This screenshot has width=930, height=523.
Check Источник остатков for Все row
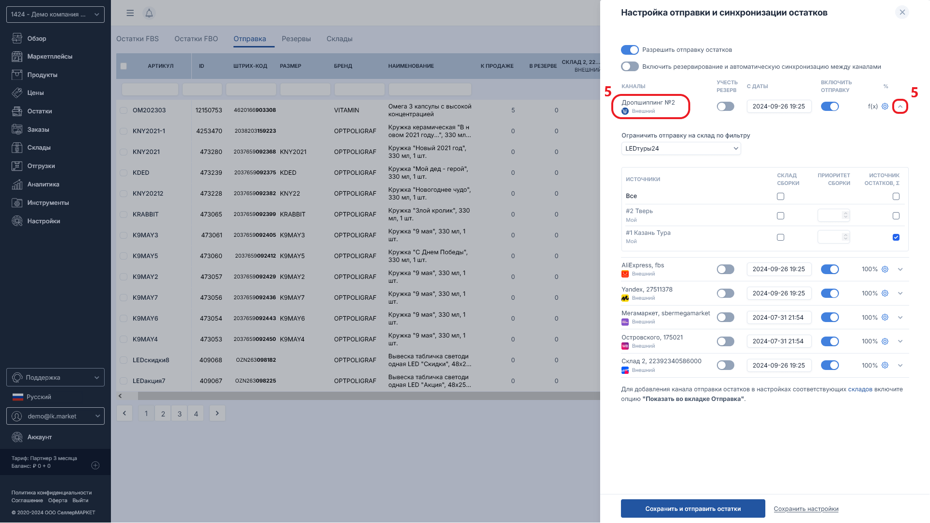896,197
